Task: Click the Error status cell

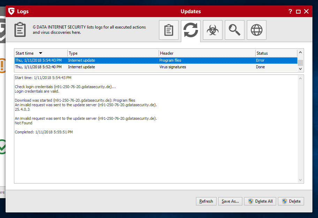Action: [x=260, y=60]
